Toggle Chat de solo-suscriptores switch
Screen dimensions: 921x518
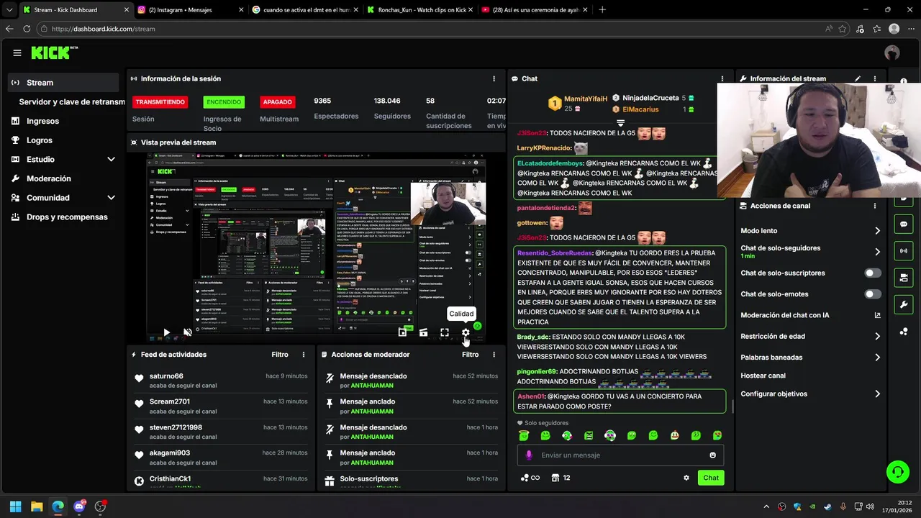click(873, 273)
